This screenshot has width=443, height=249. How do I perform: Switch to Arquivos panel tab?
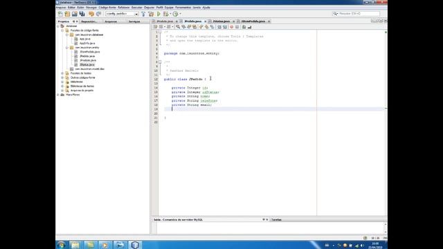point(111,21)
